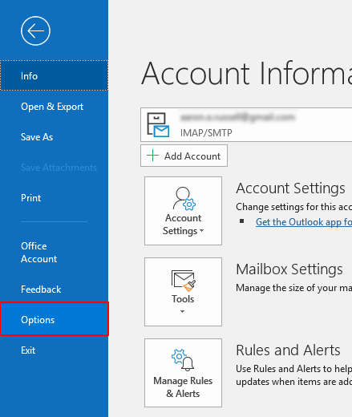The image size is (352, 417).
Task: Follow the Get the Outlook app link
Action: pyautogui.click(x=304, y=222)
